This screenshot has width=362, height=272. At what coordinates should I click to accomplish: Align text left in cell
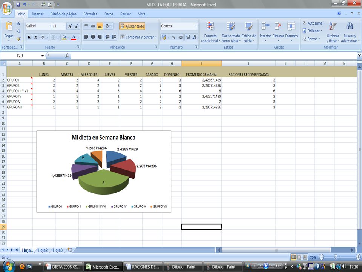(x=86, y=37)
